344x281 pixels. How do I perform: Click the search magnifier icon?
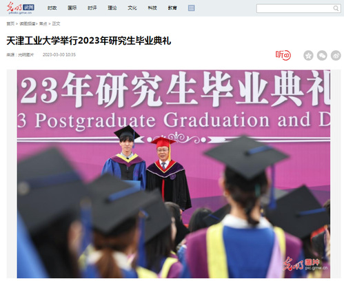click(336, 8)
